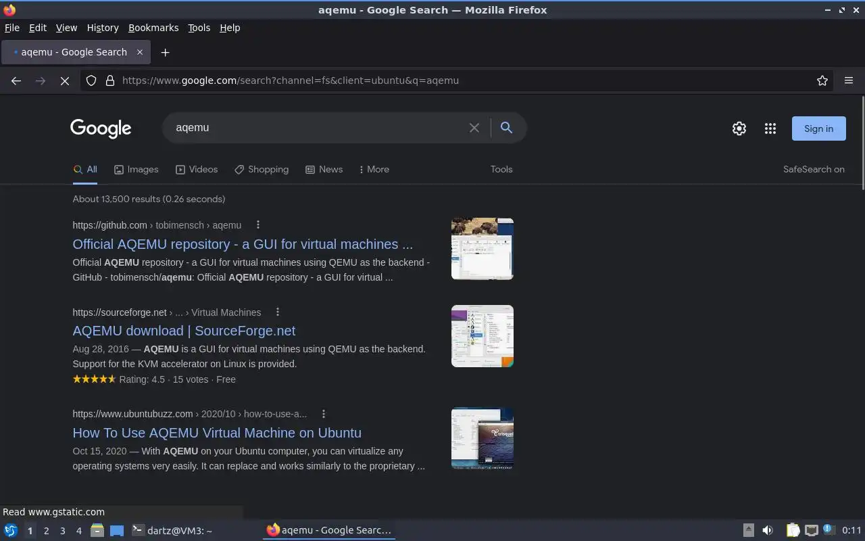Open AQEMU download SourceForge.net link
865x541 pixels.
184,331
